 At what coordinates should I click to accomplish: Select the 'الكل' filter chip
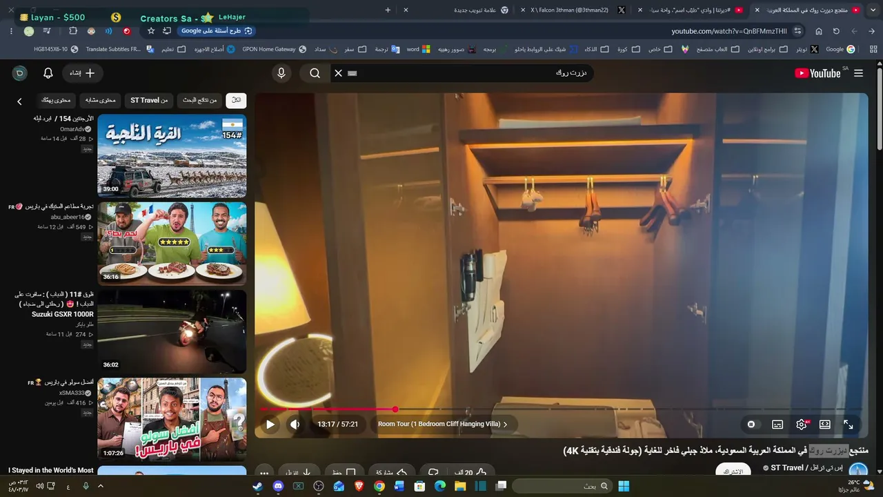click(x=237, y=101)
